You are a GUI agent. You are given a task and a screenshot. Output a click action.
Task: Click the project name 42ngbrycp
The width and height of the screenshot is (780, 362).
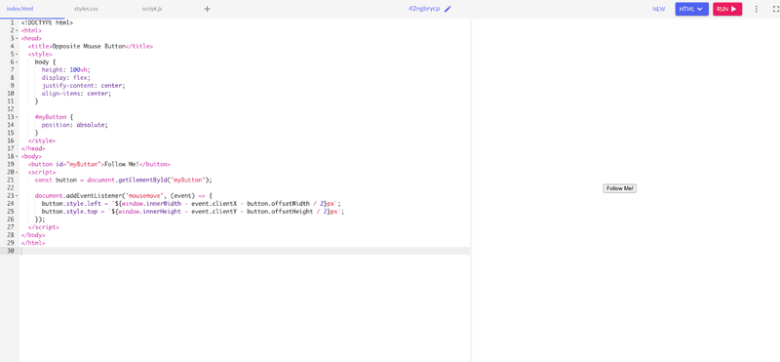coord(424,9)
